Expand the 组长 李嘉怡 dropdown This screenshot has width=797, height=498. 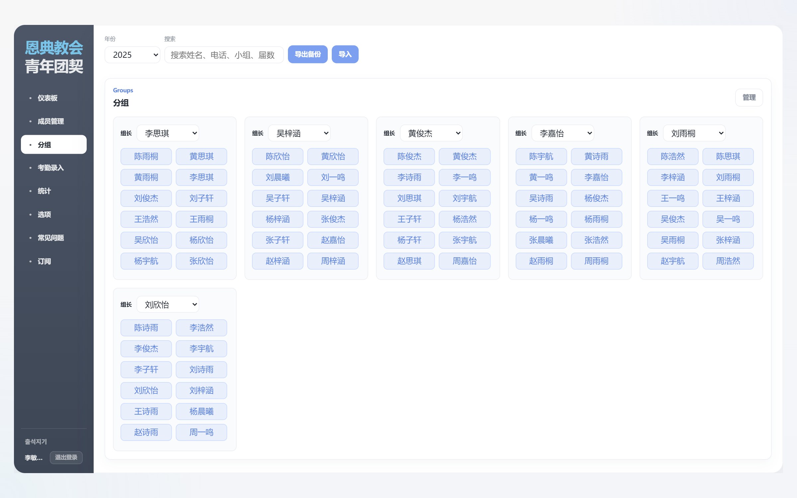tap(563, 133)
